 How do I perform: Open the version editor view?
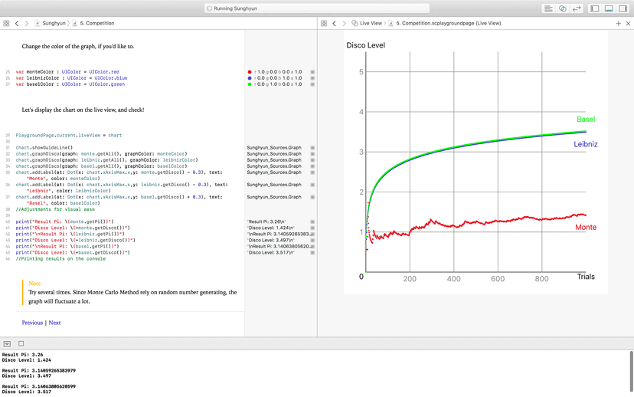[x=577, y=8]
